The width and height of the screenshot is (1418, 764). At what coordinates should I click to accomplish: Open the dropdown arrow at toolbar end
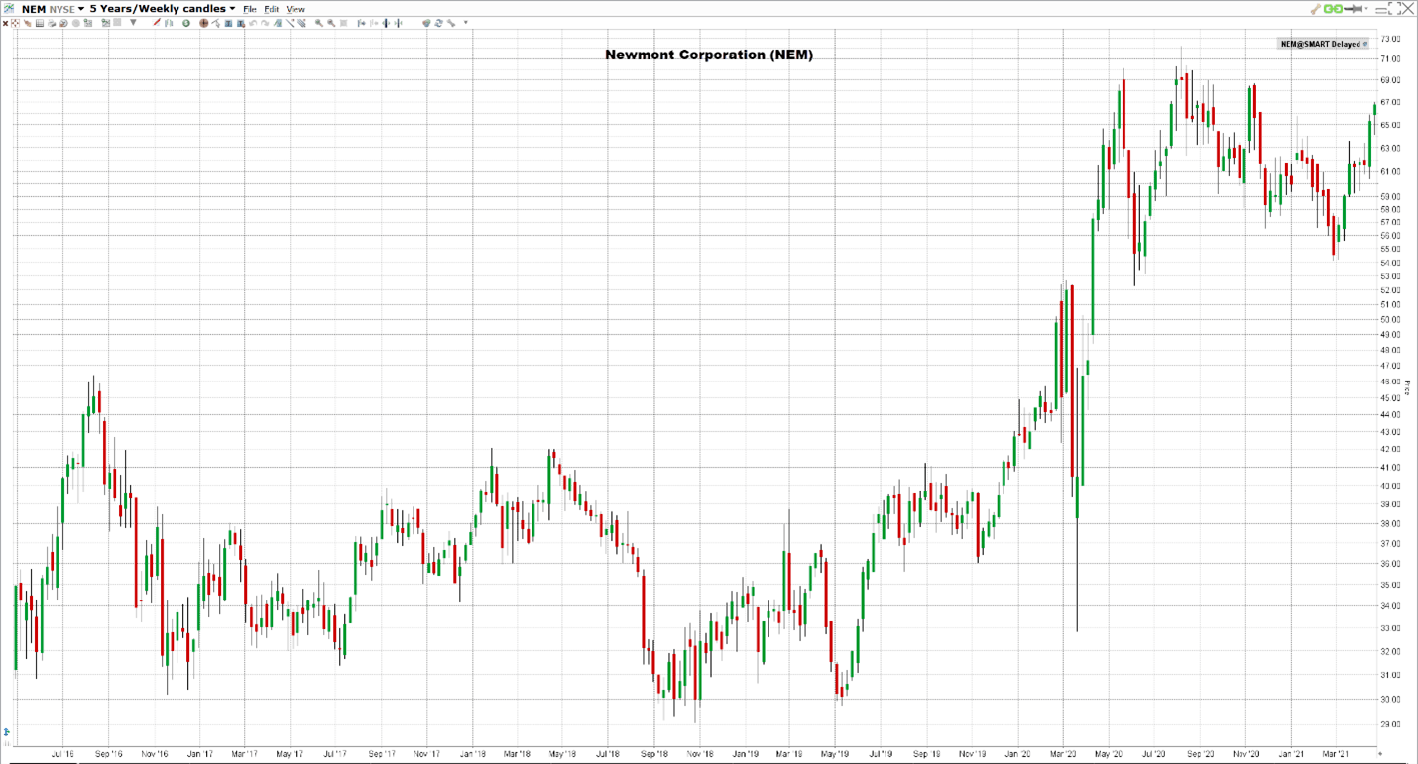(x=466, y=22)
